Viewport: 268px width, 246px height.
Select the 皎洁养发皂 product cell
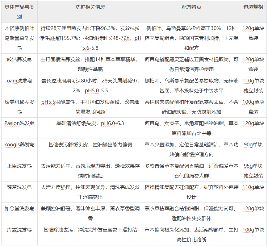(19, 64)
